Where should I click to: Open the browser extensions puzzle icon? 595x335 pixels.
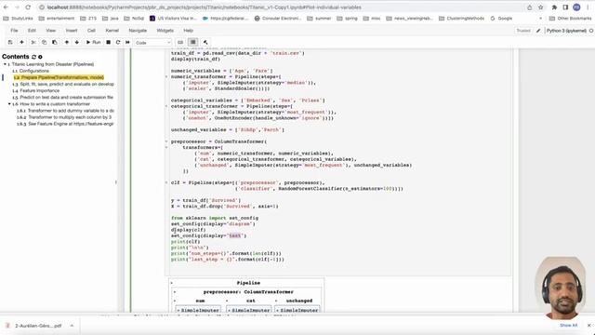coord(554,7)
